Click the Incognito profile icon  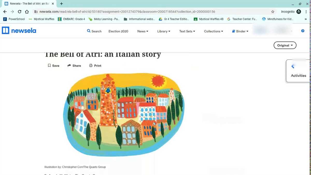coord(299,12)
